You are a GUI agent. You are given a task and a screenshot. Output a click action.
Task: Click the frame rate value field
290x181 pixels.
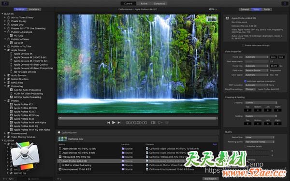274,66
